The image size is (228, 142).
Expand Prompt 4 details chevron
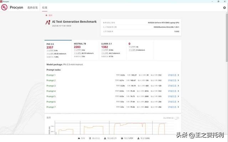click(x=178, y=91)
